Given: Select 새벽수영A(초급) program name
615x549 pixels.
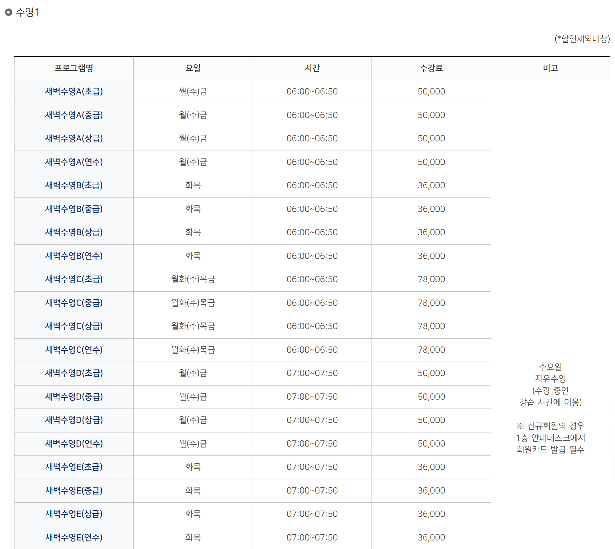Looking at the screenshot, I should (x=73, y=92).
